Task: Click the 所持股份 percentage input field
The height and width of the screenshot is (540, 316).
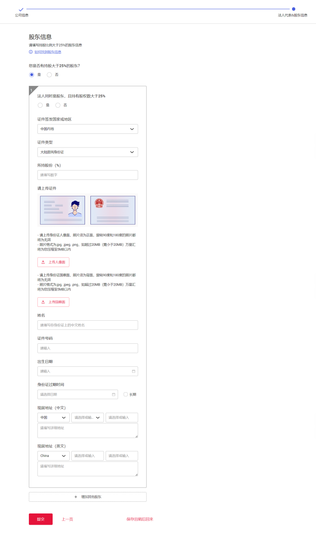Action: pyautogui.click(x=88, y=175)
